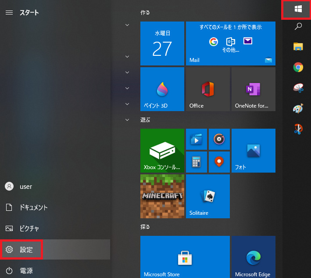Click the Windows Start button on the taskbar
Image resolution: width=311 pixels, height=278 pixels.
pyautogui.click(x=298, y=9)
